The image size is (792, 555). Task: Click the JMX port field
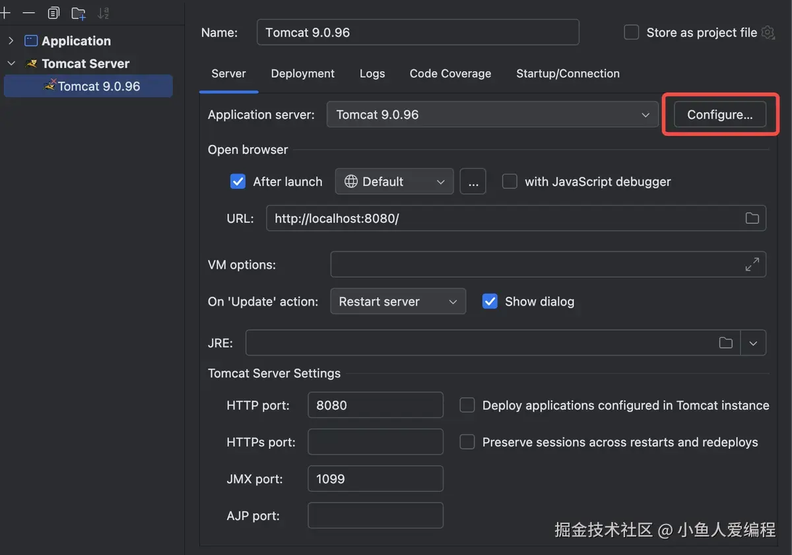[x=376, y=479]
